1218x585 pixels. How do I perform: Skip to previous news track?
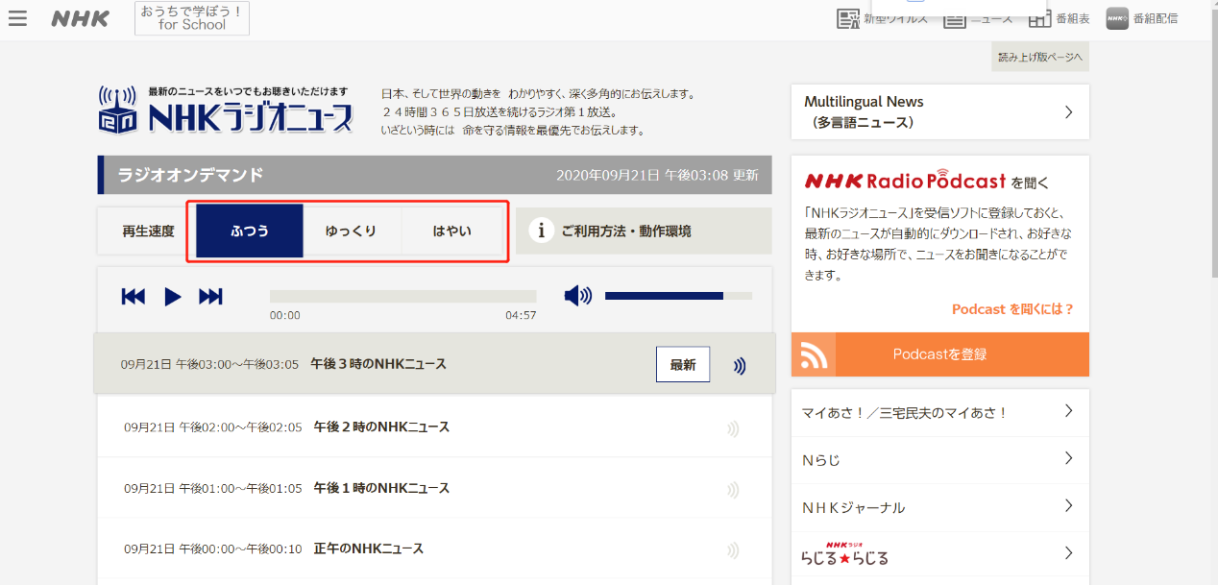point(134,297)
